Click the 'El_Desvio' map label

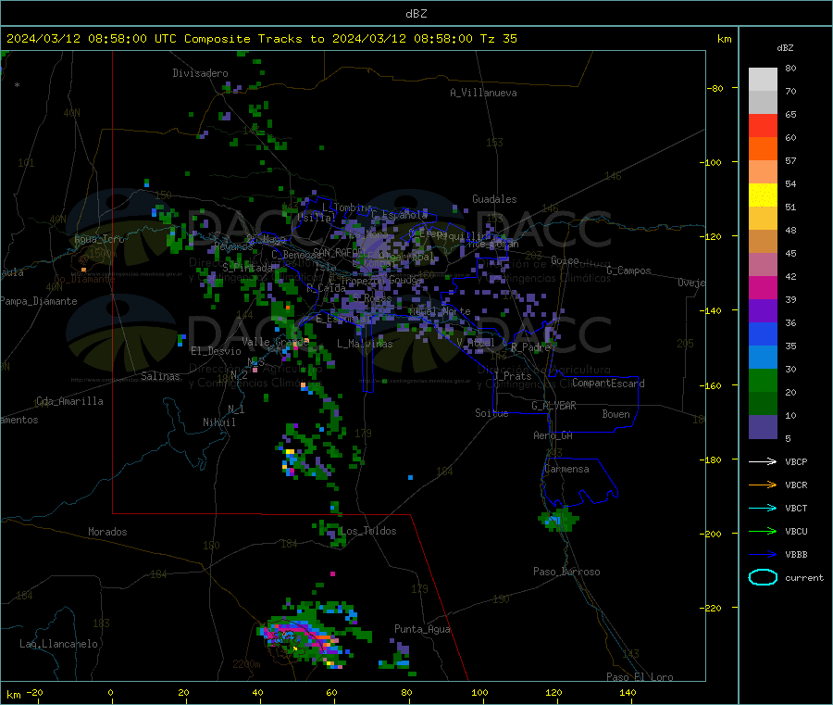[216, 351]
